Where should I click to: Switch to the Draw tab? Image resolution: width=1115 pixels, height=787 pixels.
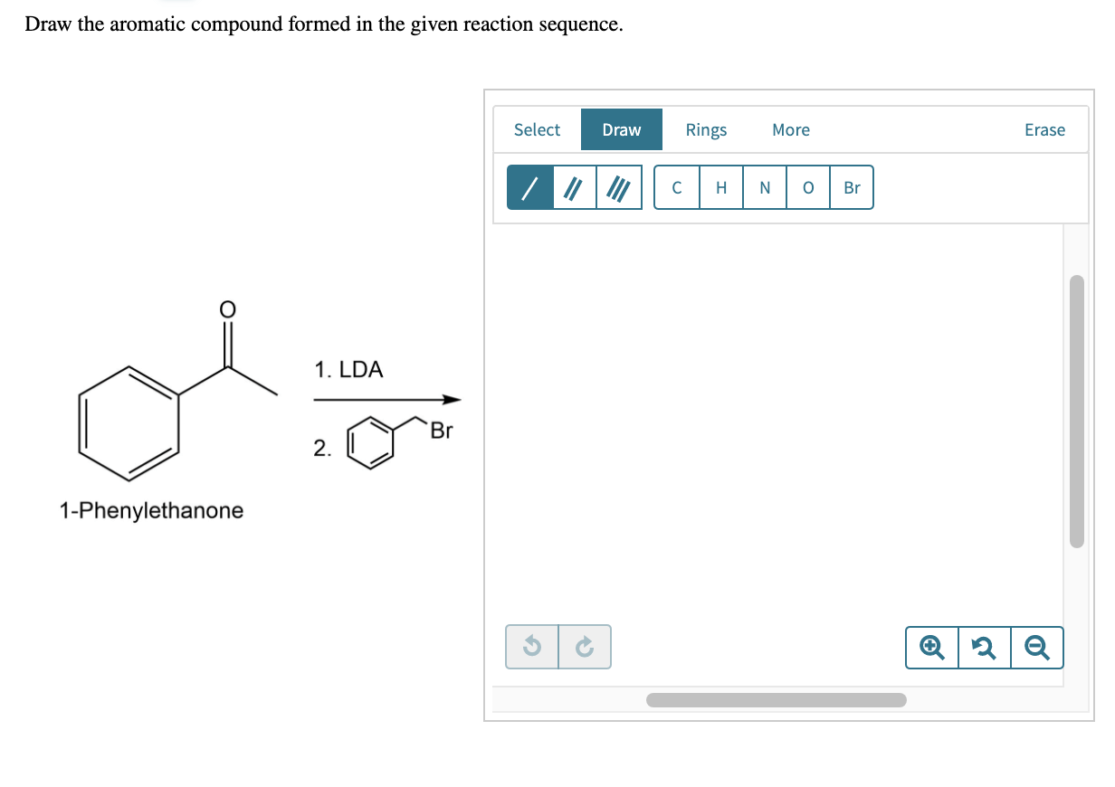click(x=622, y=129)
